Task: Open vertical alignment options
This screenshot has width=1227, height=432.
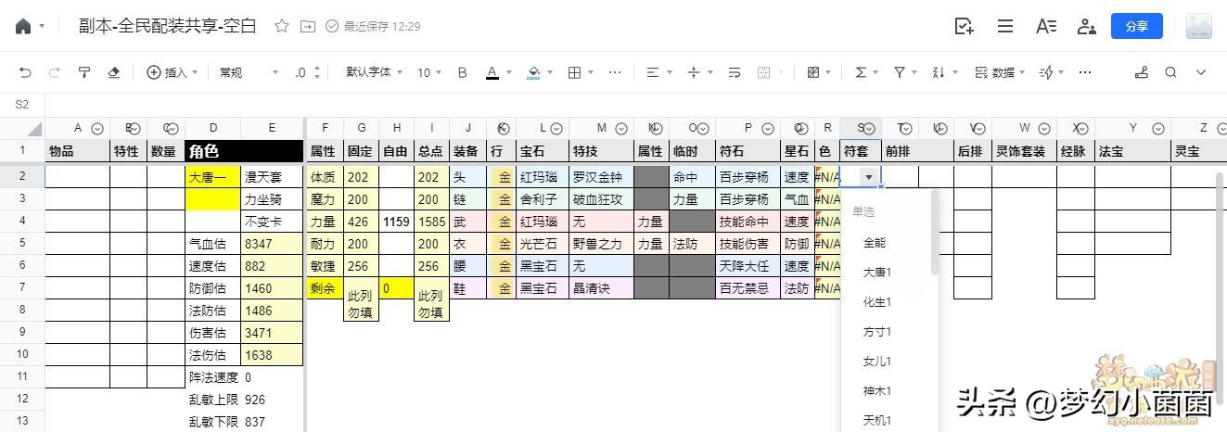Action: point(694,72)
